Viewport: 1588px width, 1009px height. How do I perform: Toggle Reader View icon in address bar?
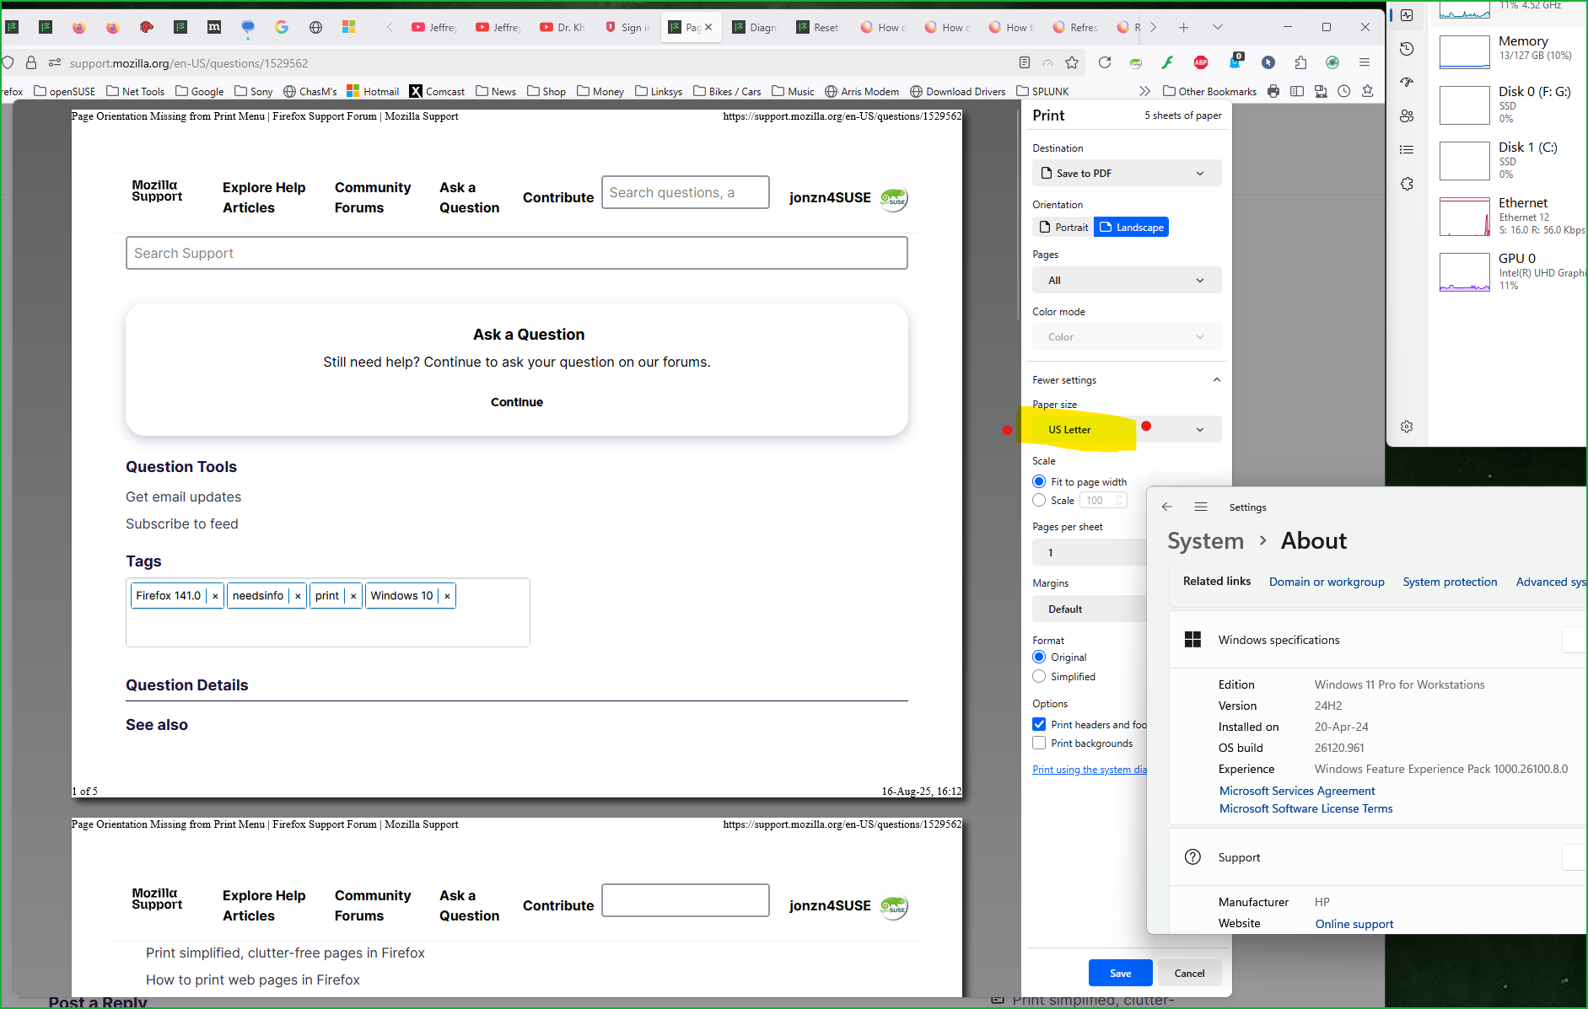(x=1024, y=62)
